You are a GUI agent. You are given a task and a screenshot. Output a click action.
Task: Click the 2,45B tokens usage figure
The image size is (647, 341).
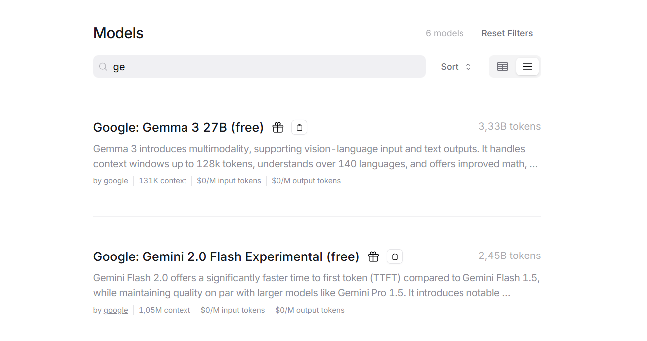pos(509,256)
